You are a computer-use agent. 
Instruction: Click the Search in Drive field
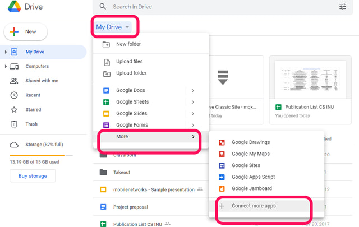tap(223, 7)
